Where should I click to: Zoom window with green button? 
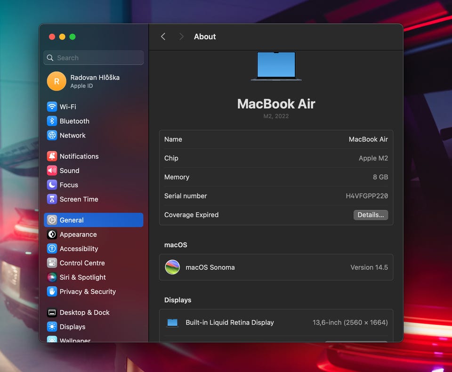73,37
